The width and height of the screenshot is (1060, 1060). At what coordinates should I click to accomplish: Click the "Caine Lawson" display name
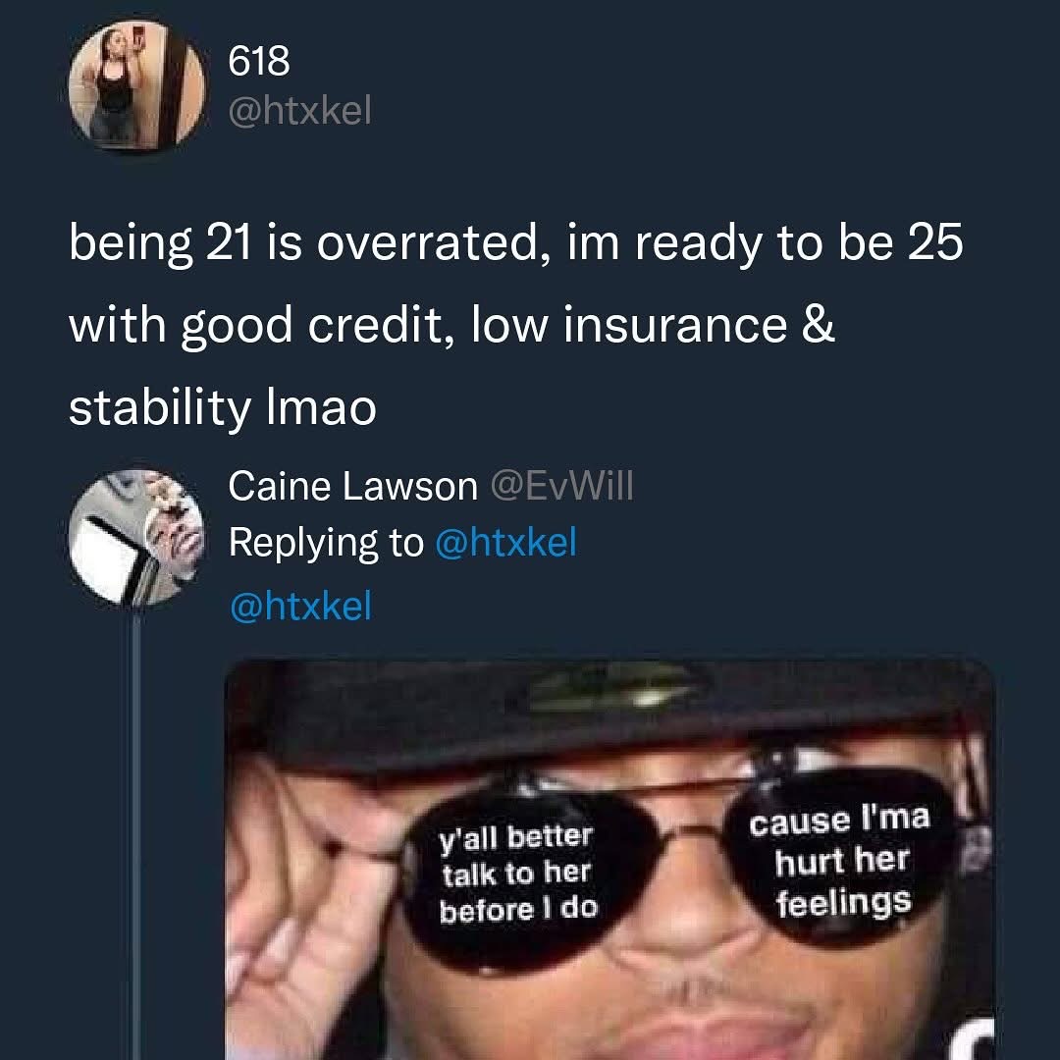pyautogui.click(x=353, y=486)
